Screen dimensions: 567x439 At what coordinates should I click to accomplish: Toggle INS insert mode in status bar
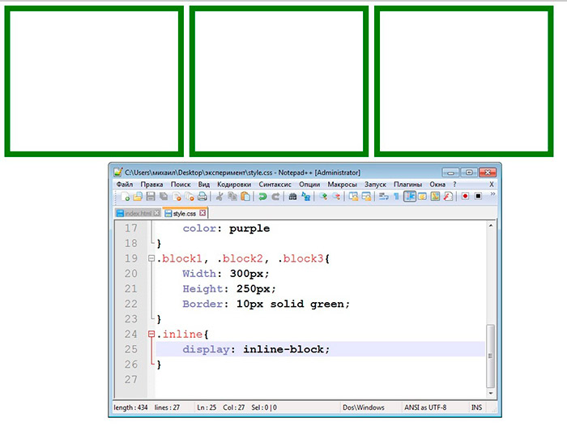477,407
